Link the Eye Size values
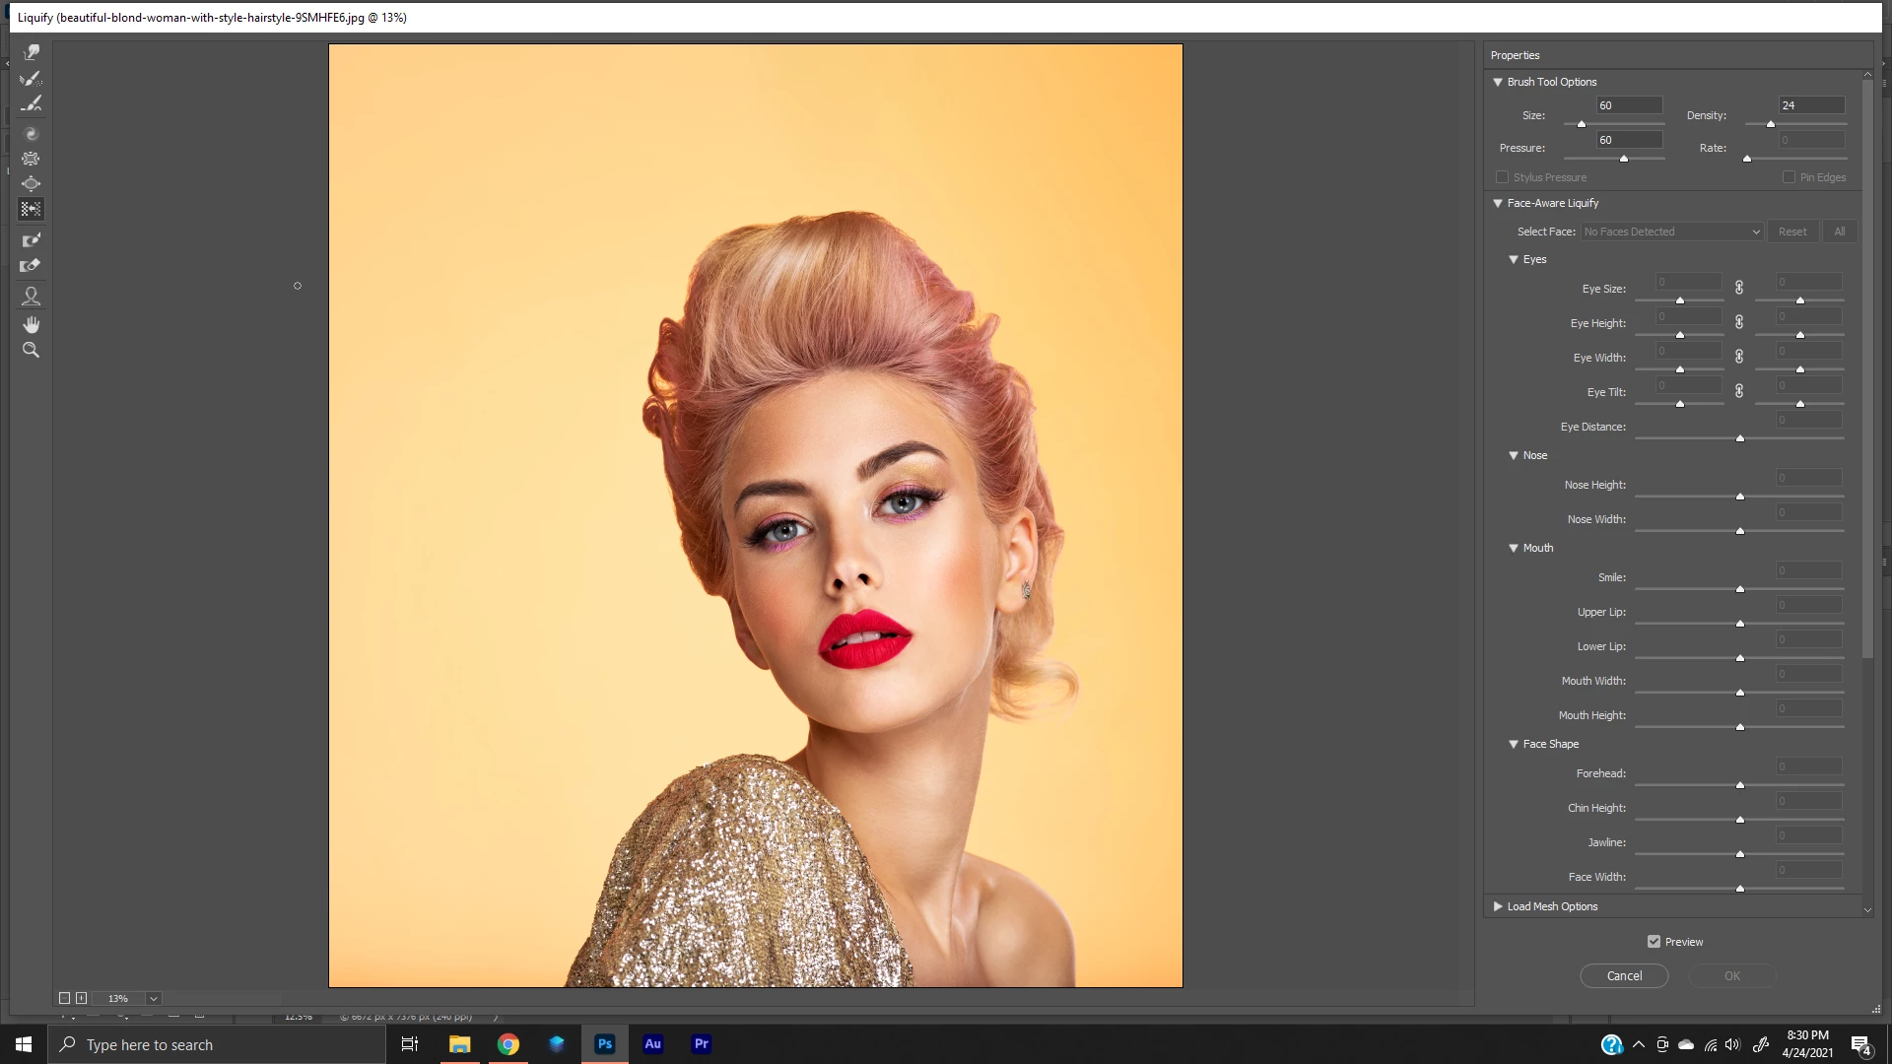This screenshot has width=1892, height=1064. [1739, 288]
